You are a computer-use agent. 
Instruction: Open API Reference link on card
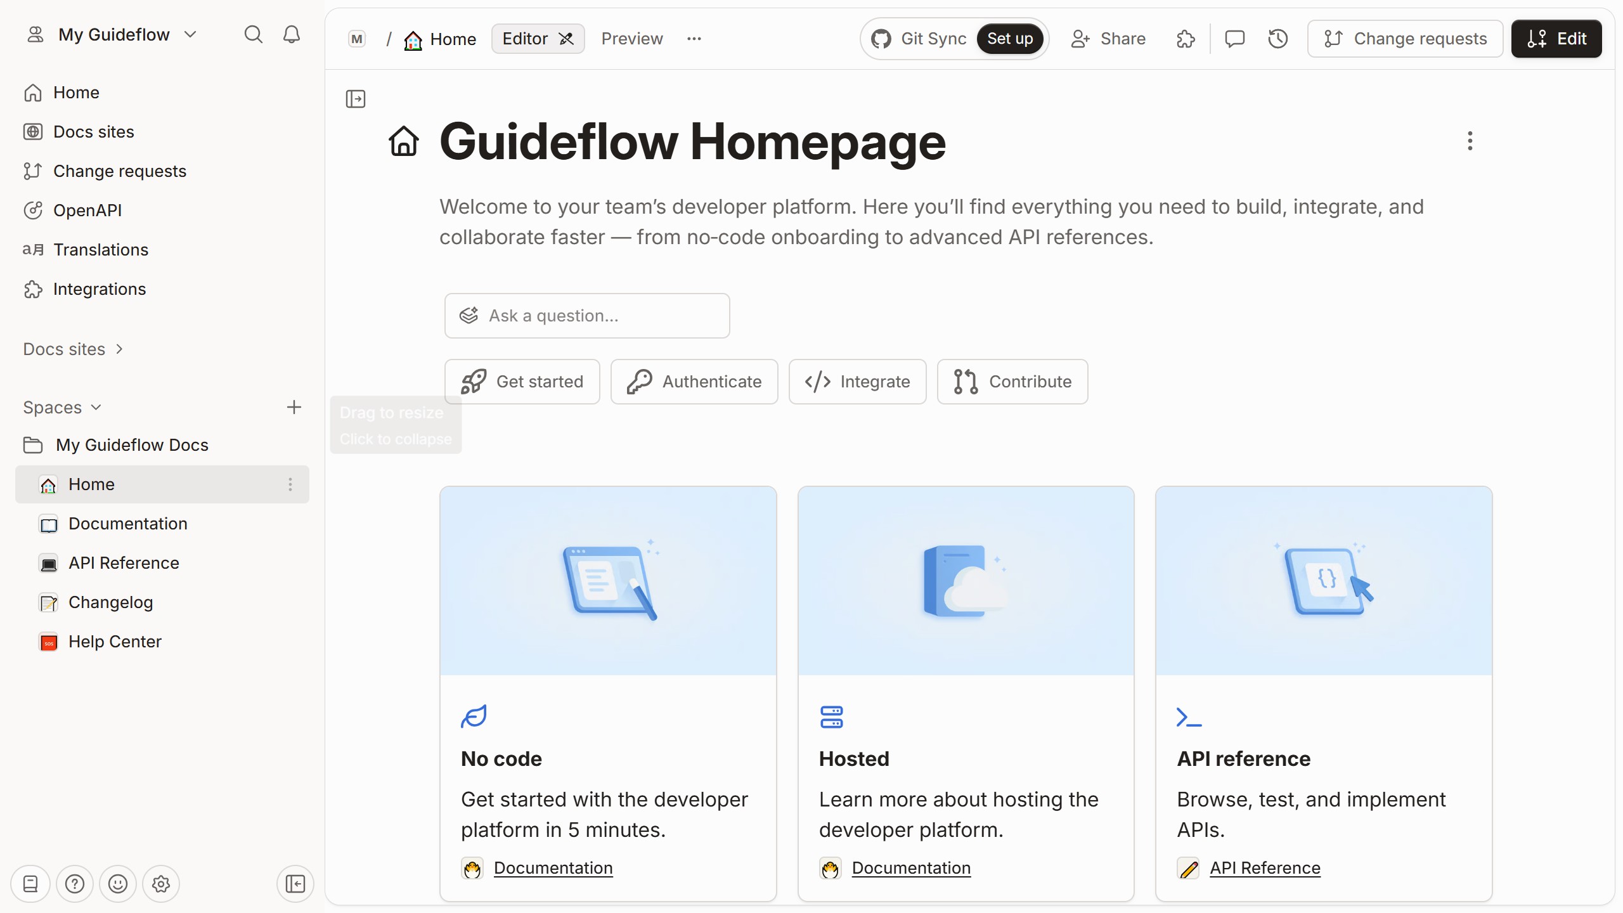pyautogui.click(x=1265, y=868)
